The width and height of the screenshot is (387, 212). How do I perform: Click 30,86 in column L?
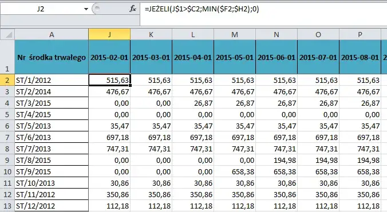coord(193,183)
